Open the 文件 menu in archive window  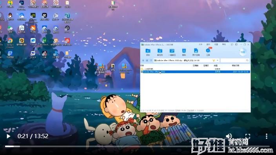click(x=200, y=45)
